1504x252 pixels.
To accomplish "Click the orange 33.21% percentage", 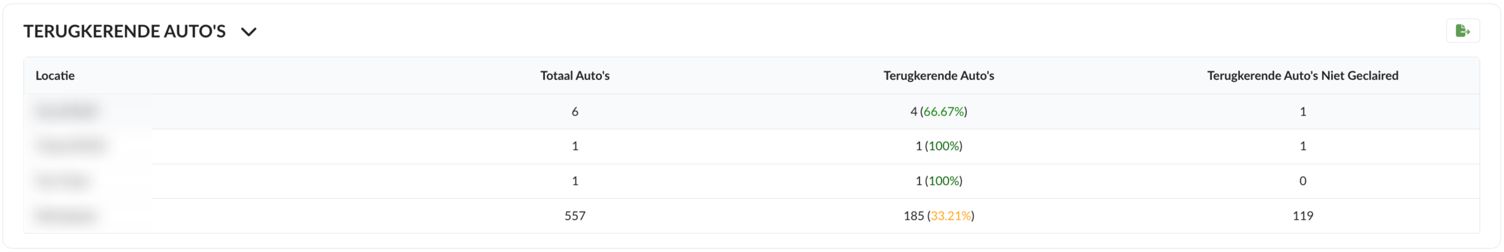I will click(x=950, y=216).
